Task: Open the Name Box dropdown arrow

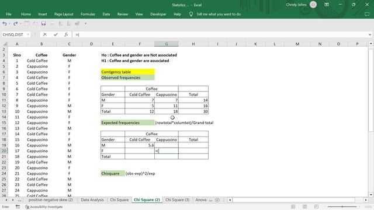Action: pyautogui.click(x=28, y=34)
